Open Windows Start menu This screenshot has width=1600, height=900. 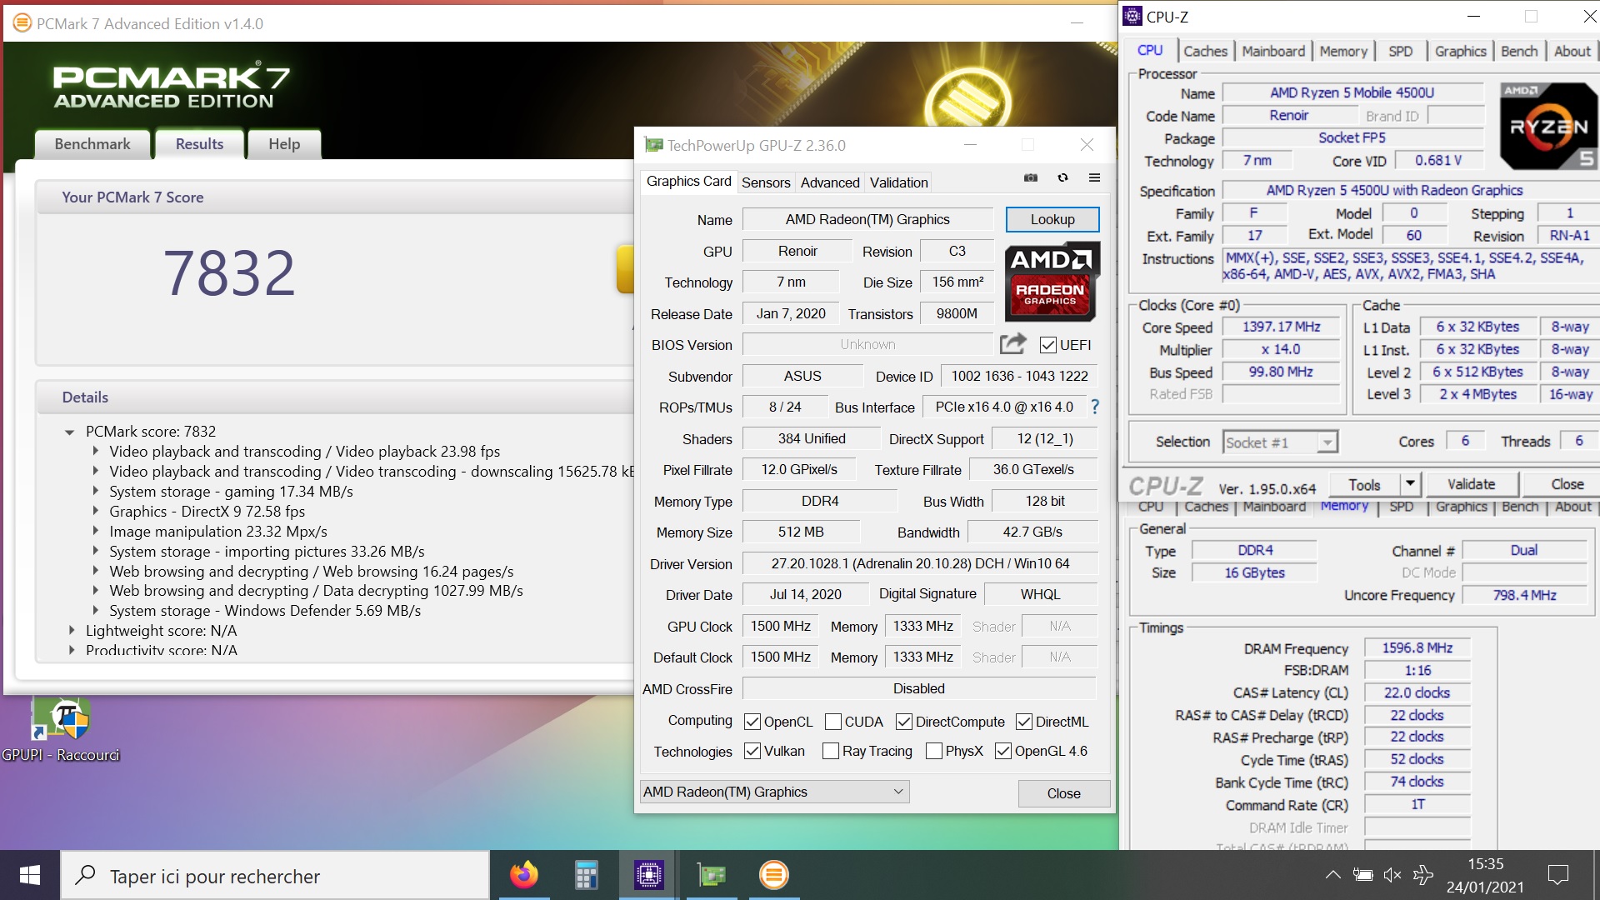click(x=30, y=875)
